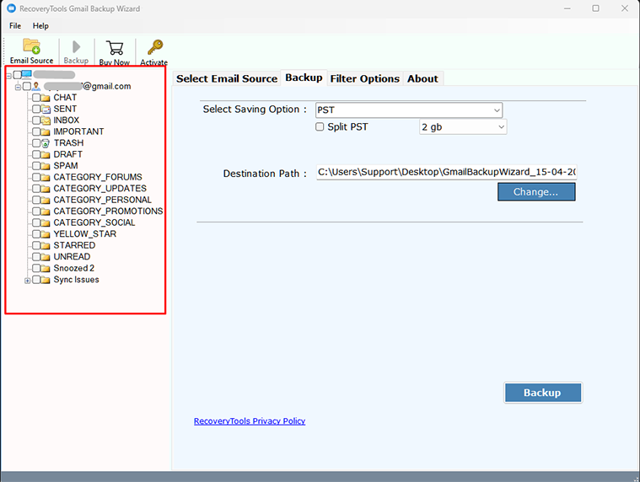Click the computer root node icon

(26, 74)
